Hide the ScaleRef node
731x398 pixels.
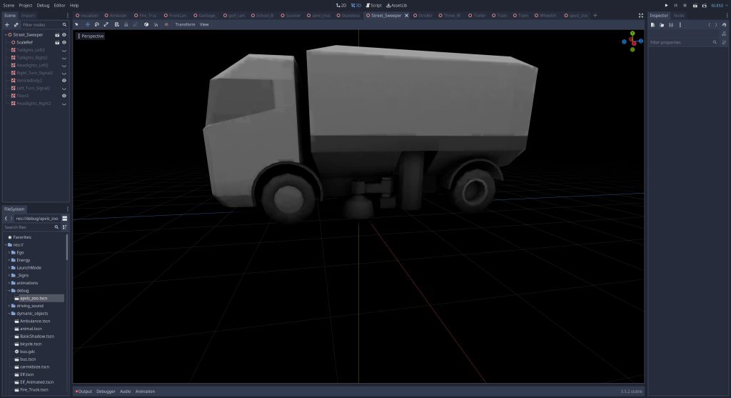(x=64, y=42)
